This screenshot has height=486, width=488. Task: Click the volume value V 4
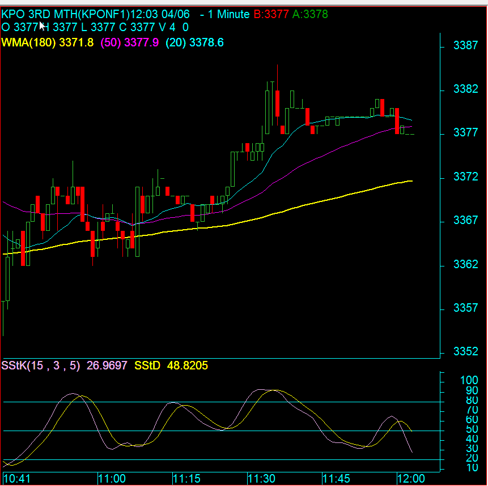coord(167,27)
